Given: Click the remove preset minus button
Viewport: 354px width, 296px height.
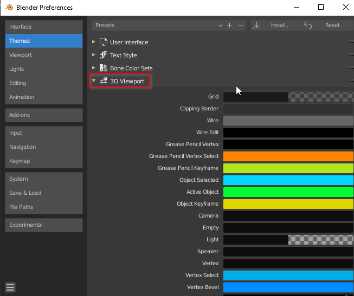Looking at the screenshot, I should tap(241, 25).
